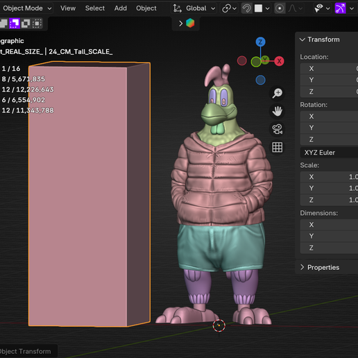The height and width of the screenshot is (358, 358).
Task: Click the statistics row reading 8 / 5,671,835
Action: [24, 79]
